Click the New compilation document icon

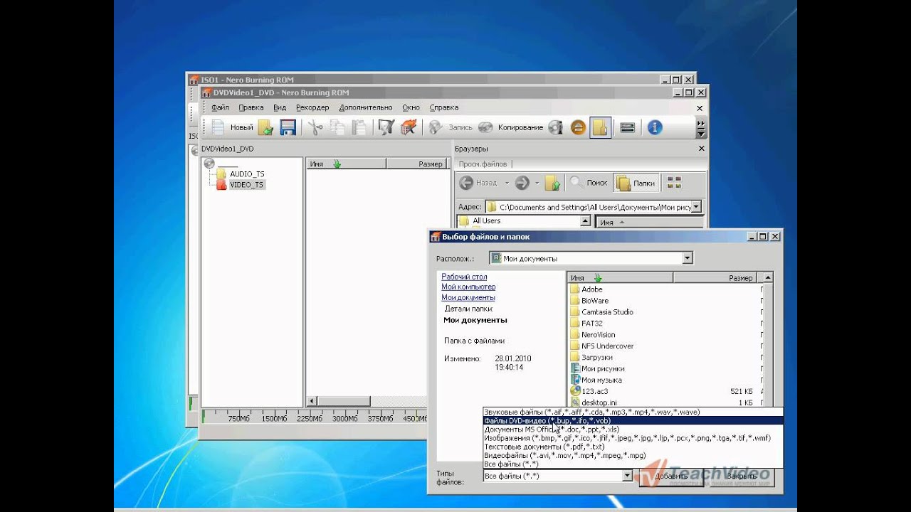click(x=218, y=127)
